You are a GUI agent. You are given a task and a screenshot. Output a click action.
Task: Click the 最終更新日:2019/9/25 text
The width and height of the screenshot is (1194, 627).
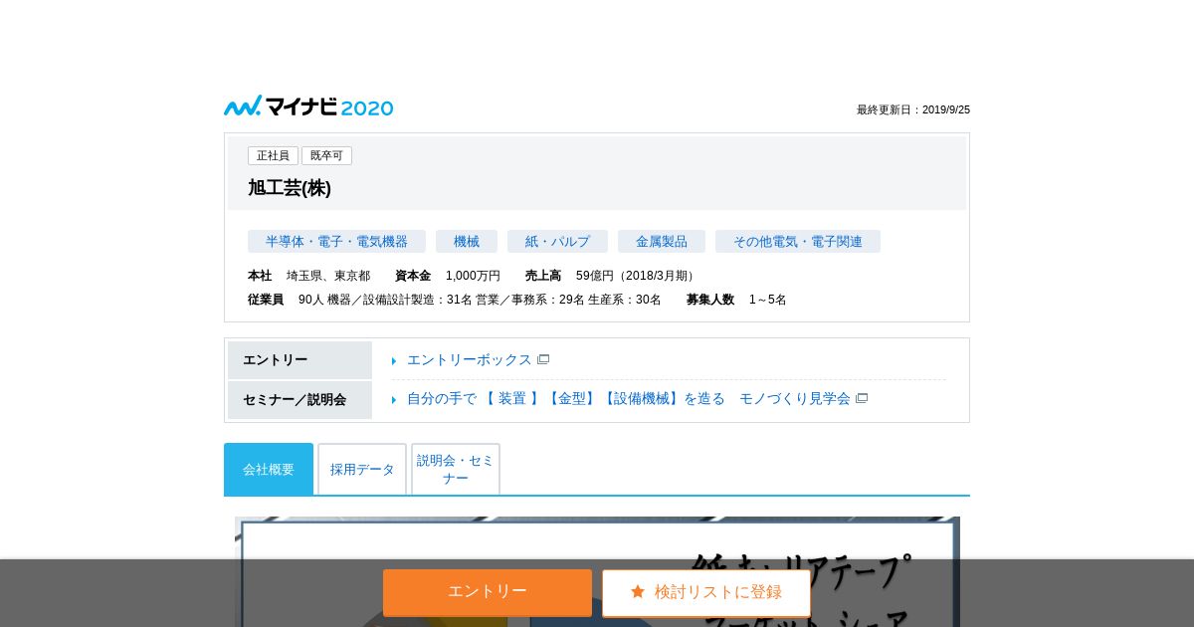[913, 109]
